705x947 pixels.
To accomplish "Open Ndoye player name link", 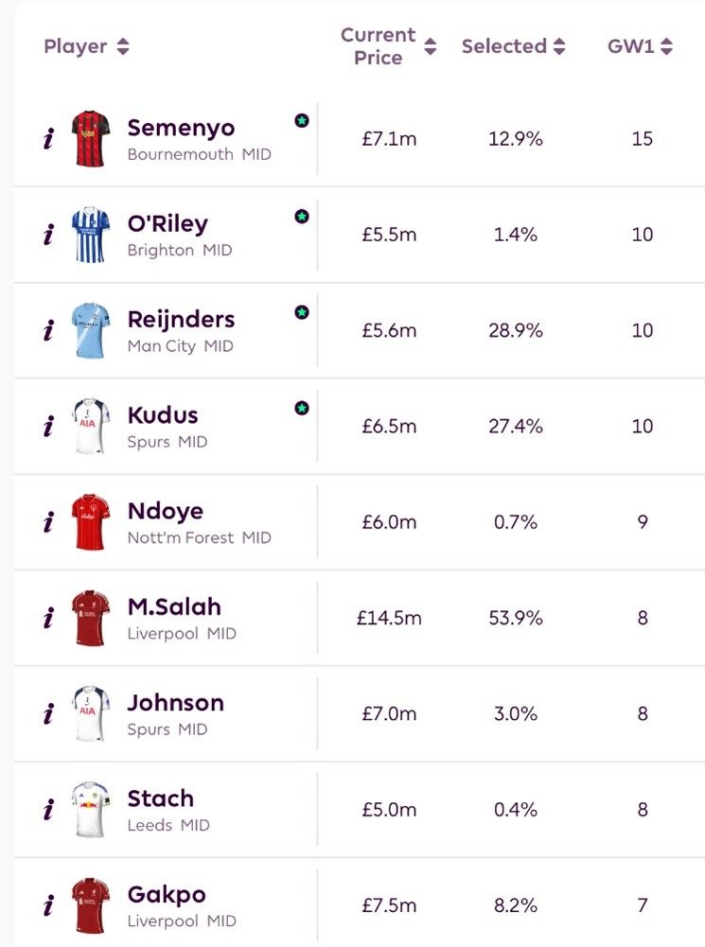I will click(x=166, y=512).
